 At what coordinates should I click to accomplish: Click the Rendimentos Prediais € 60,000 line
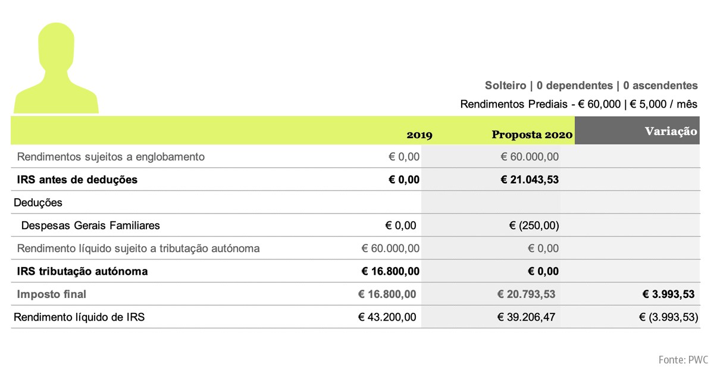coord(578,104)
